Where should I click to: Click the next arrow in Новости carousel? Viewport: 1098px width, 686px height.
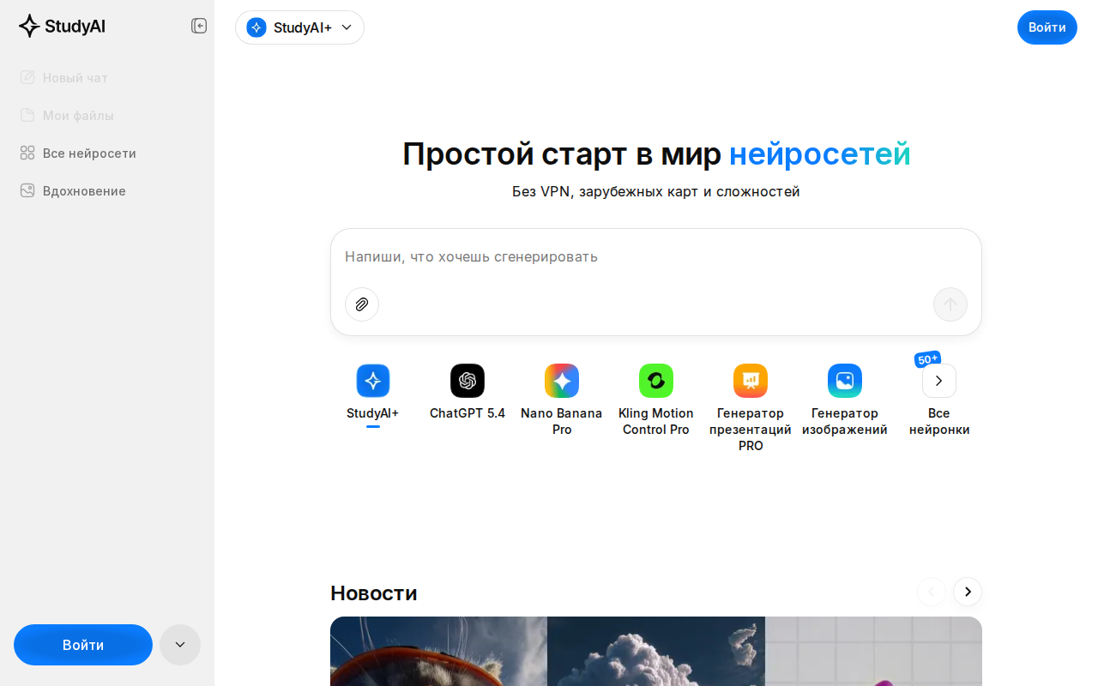click(967, 592)
